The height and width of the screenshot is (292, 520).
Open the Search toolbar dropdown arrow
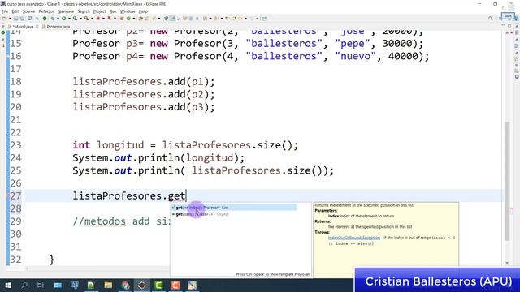pos(159,19)
